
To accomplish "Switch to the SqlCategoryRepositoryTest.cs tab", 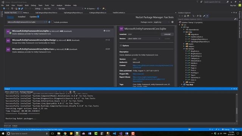I will (46, 12).
